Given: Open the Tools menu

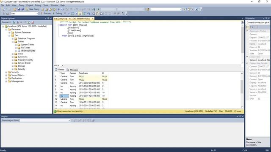Looking at the screenshot, I should [46, 5].
